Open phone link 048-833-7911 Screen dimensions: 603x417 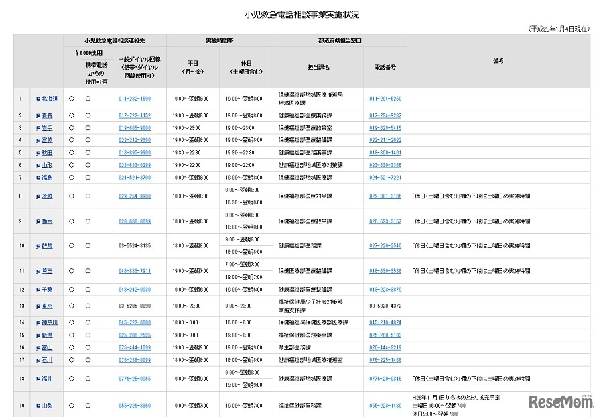click(134, 271)
